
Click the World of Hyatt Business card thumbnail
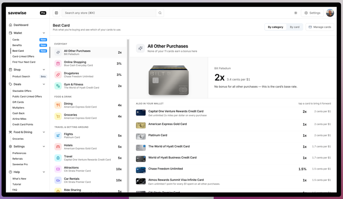[141, 159]
